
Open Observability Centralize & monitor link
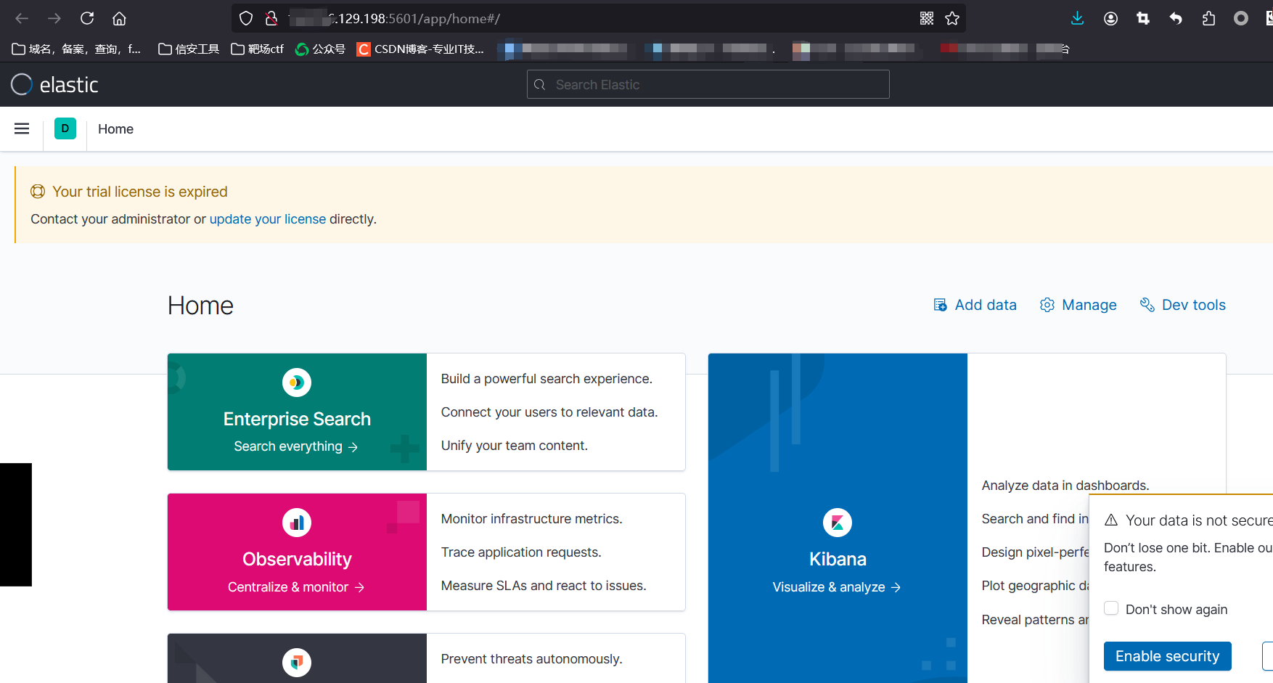pos(296,586)
